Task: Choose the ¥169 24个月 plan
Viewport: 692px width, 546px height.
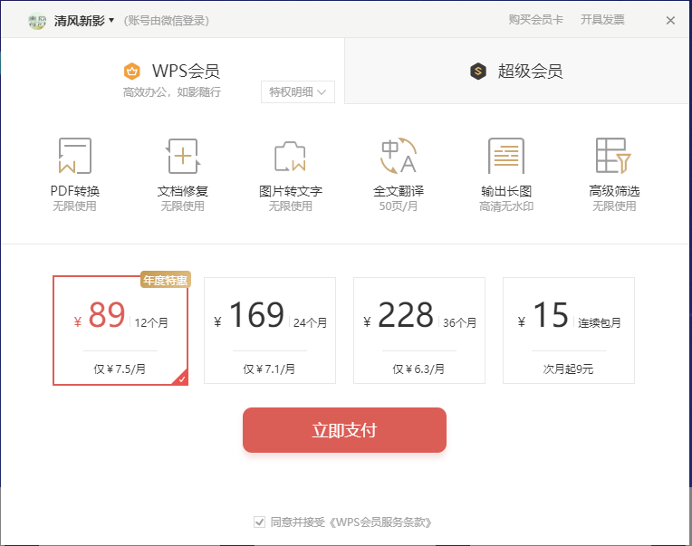Action: click(270, 330)
